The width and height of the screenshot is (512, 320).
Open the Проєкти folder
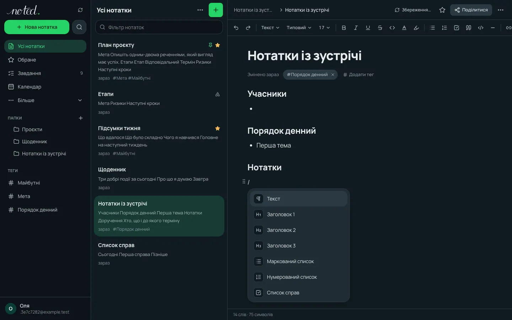click(x=46, y=129)
